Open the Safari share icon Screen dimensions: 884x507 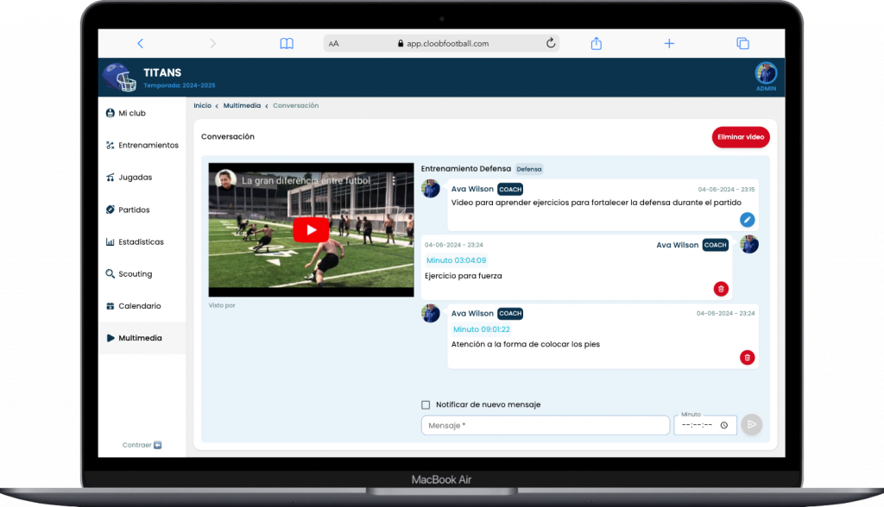pyautogui.click(x=596, y=43)
